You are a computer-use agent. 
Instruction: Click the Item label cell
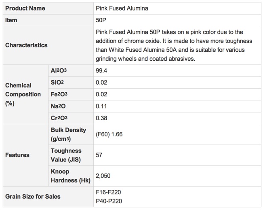coord(48,20)
